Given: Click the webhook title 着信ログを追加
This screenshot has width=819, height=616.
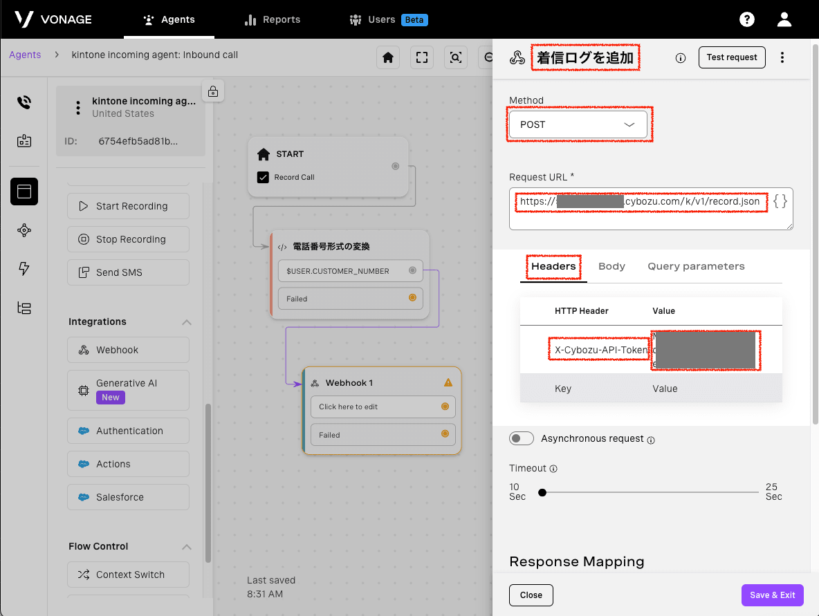Looking at the screenshot, I should pyautogui.click(x=585, y=57).
